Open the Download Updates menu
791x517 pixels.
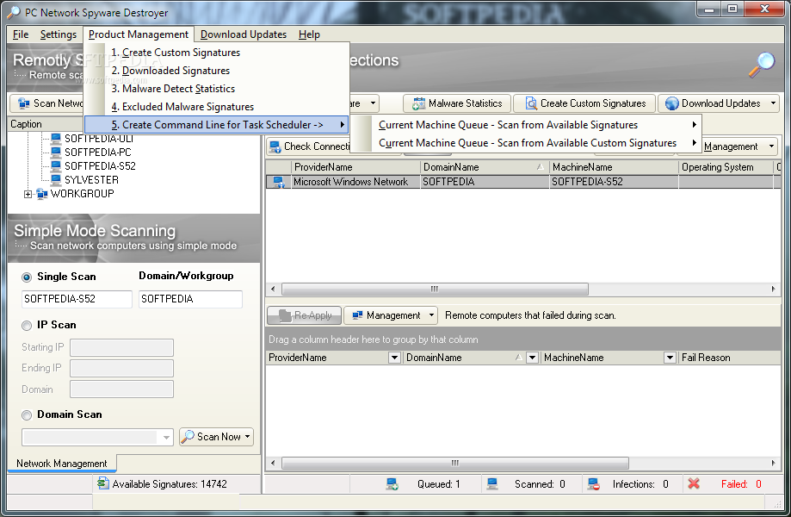pos(244,34)
